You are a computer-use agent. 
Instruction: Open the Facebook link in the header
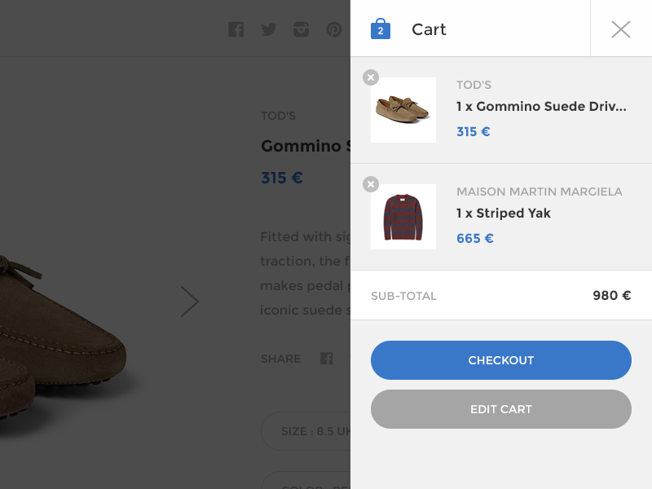point(236,30)
